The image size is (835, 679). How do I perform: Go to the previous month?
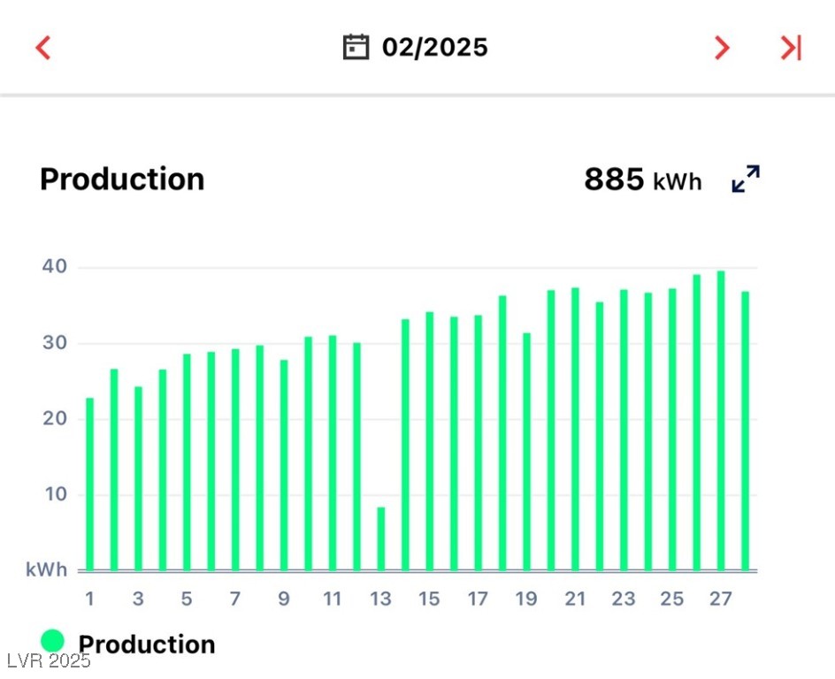click(x=43, y=48)
